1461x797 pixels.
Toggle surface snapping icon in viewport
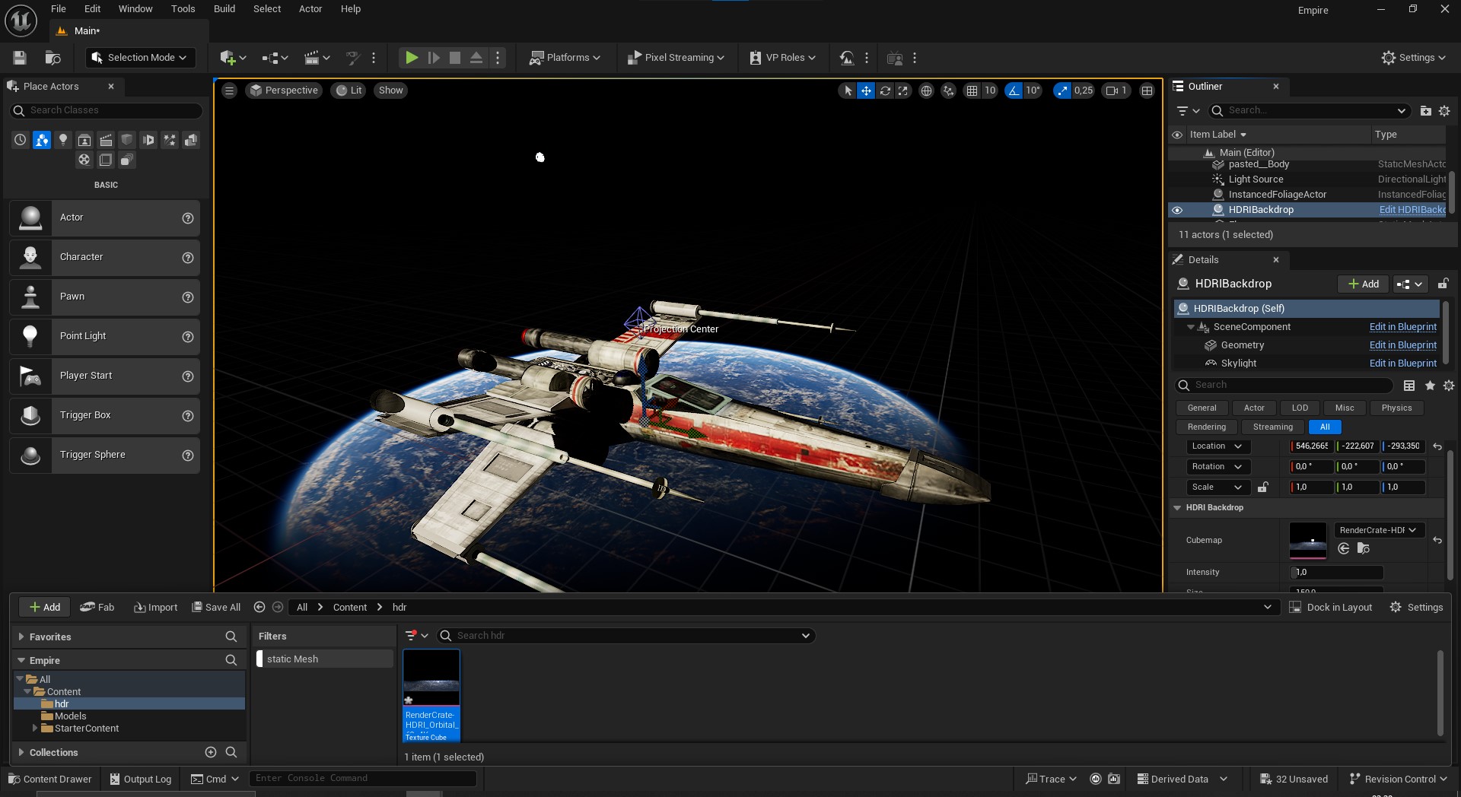click(x=948, y=90)
